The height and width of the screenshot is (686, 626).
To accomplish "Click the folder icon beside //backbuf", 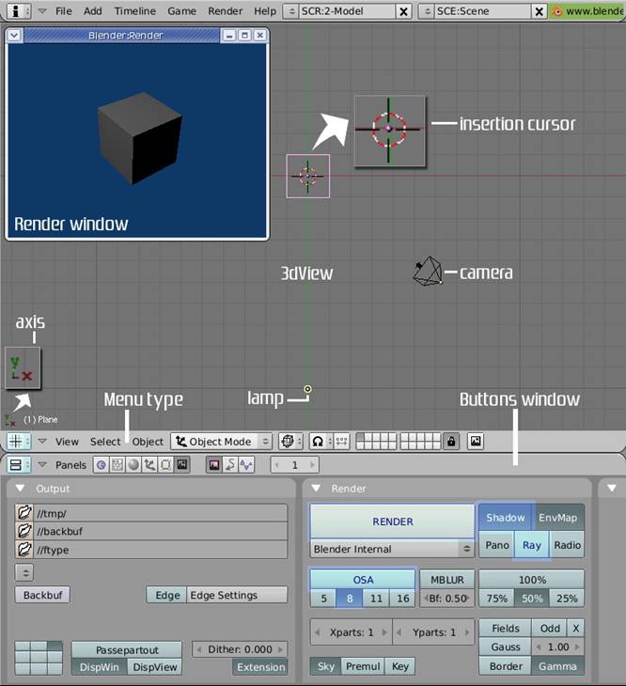I will pyautogui.click(x=25, y=531).
